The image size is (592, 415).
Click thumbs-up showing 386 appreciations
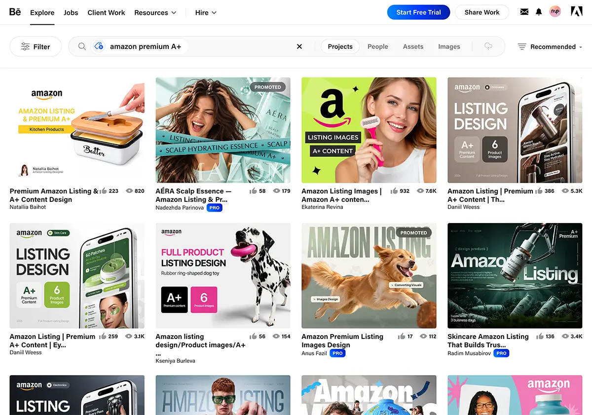[539, 191]
